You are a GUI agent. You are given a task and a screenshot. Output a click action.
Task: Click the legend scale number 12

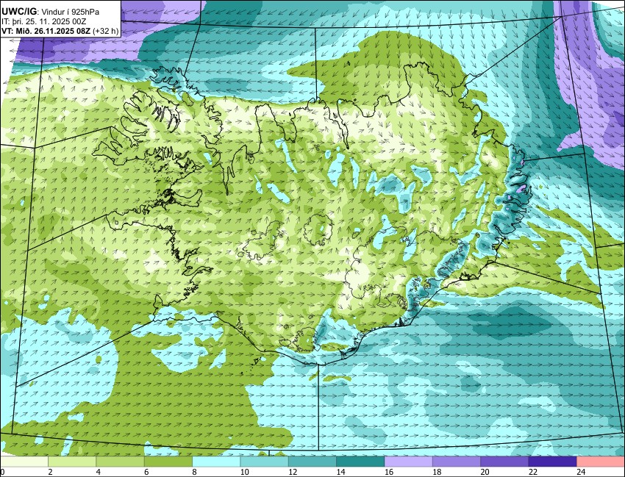(293, 472)
